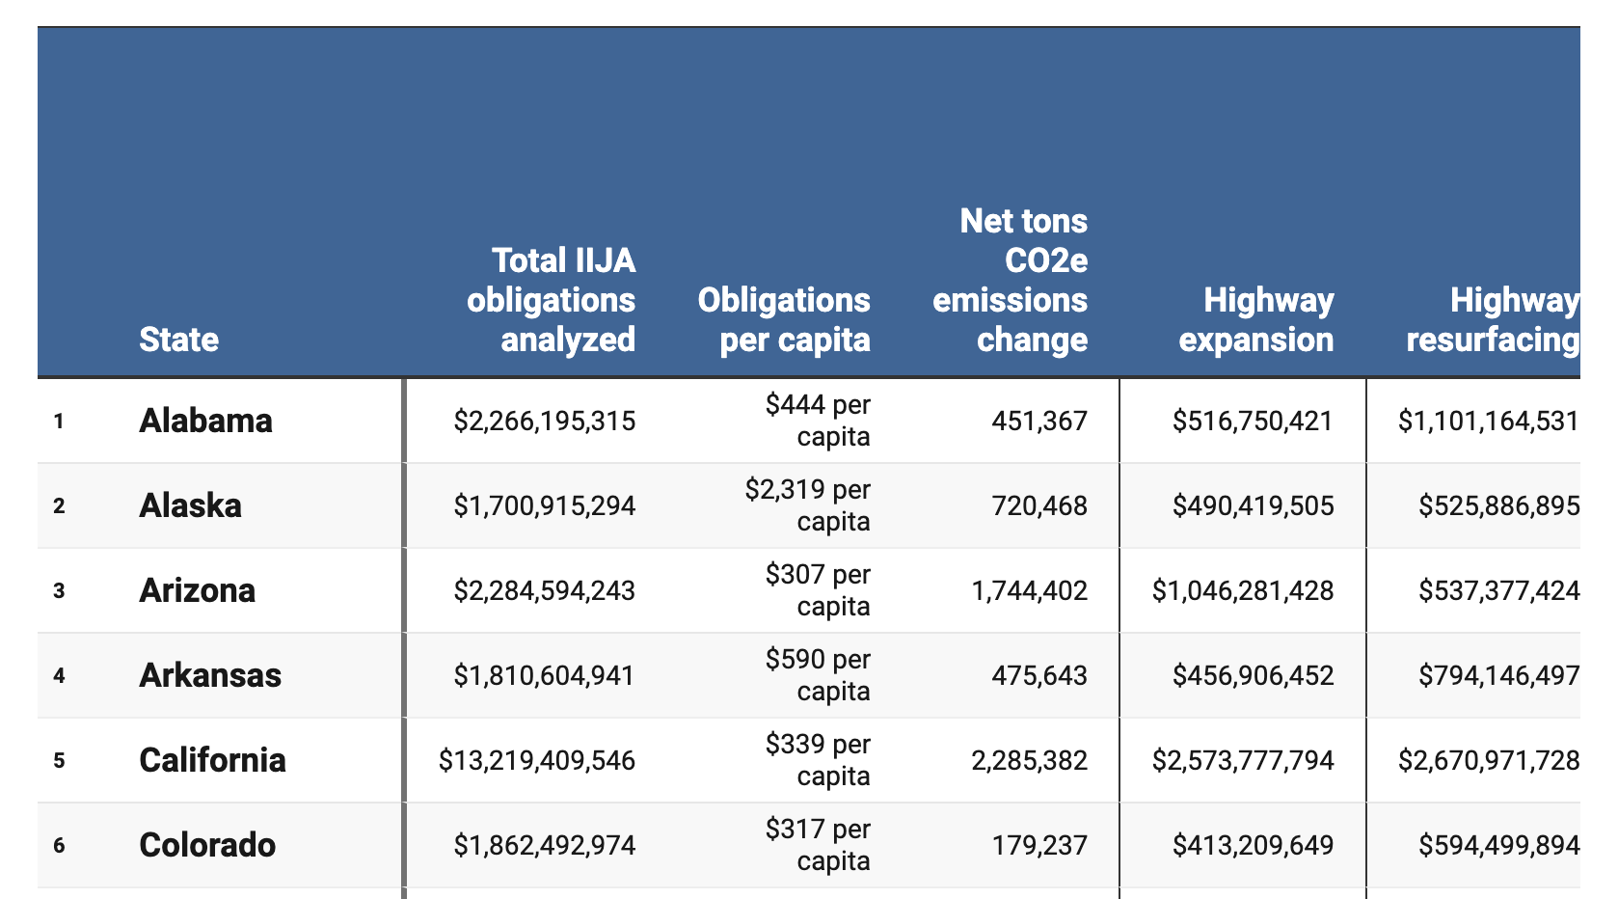1618x899 pixels.
Task: Sort by Highway resurfacing column header
Action: point(1493,319)
